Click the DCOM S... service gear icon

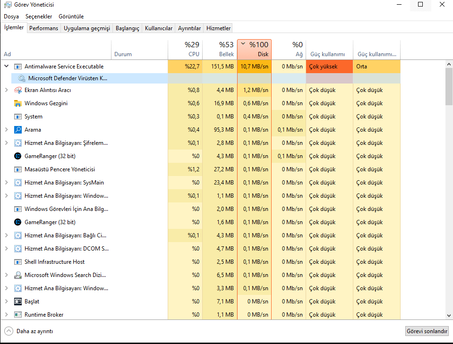click(18, 249)
